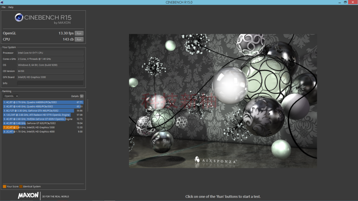Click the Cinebench R15 logo icon
This screenshot has height=201, width=358.
(19, 17)
